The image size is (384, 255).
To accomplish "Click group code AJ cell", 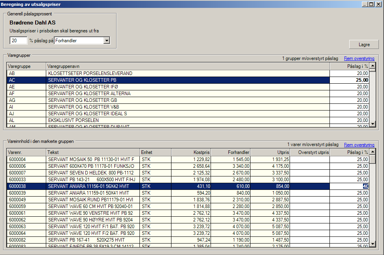I will 26,114.
